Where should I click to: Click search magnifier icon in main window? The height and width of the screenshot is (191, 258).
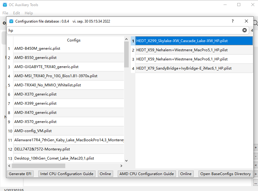click(x=256, y=23)
